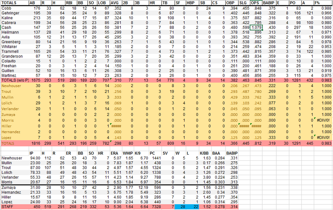This screenshot has width=333, height=210.
Task: Select the blue STAFF losses cell 22
Action: (x=193, y=207)
